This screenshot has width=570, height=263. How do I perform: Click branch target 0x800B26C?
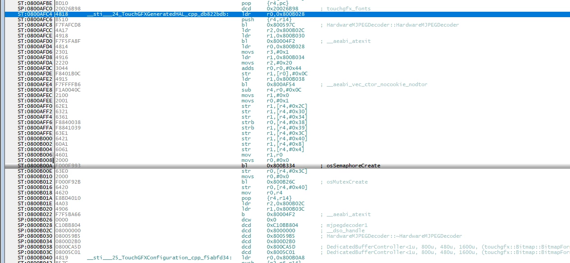click(281, 182)
